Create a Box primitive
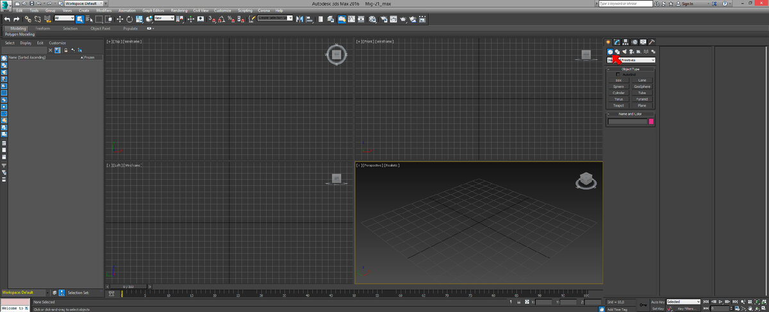 [618, 80]
